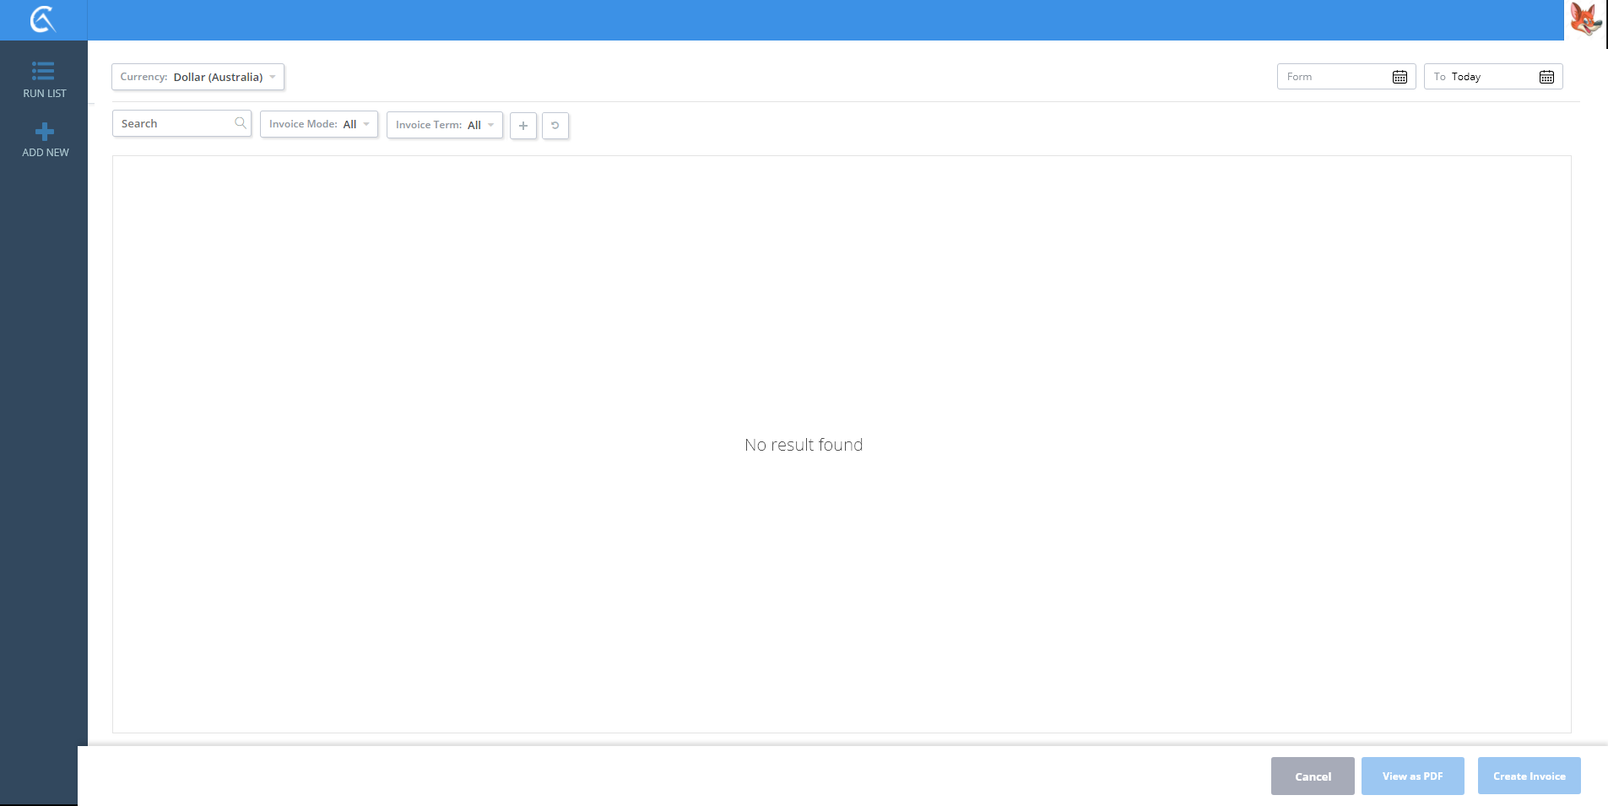Click the app logo in the header

(42, 19)
